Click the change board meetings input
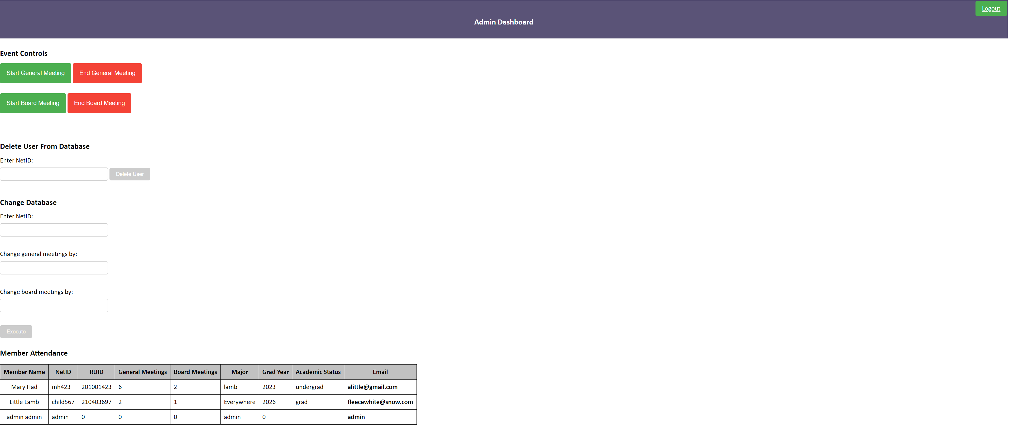Screen dimensions: 1009x428 point(54,306)
